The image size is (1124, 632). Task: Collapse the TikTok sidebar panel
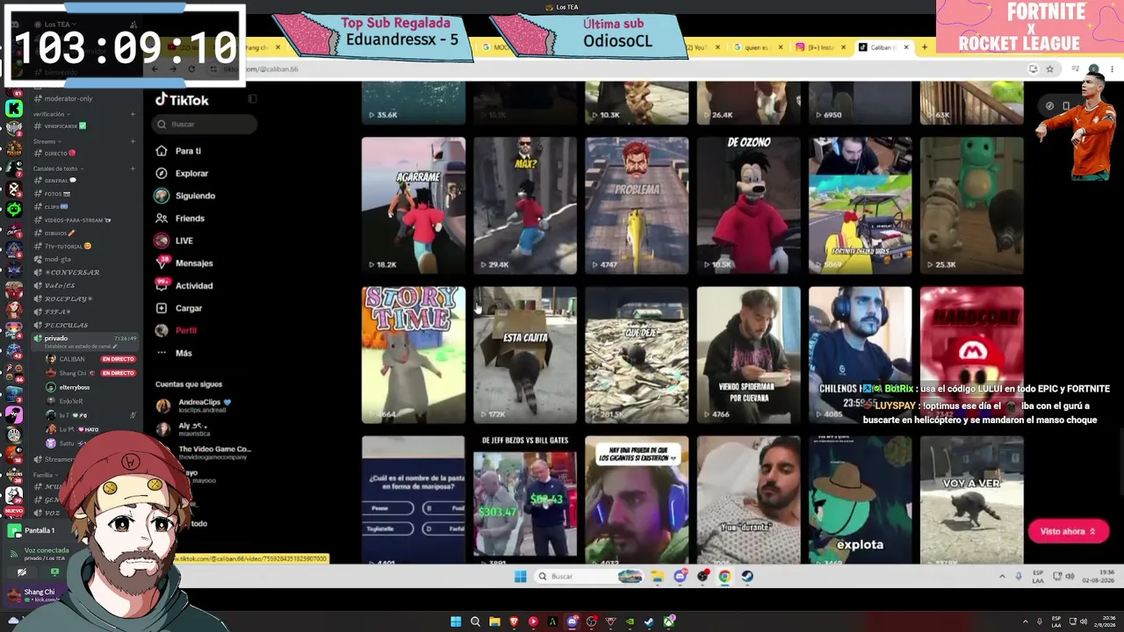click(x=252, y=99)
